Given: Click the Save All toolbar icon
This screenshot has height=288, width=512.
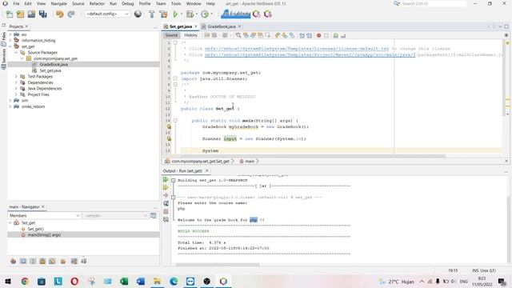Looking at the screenshot, I should (x=42, y=14).
